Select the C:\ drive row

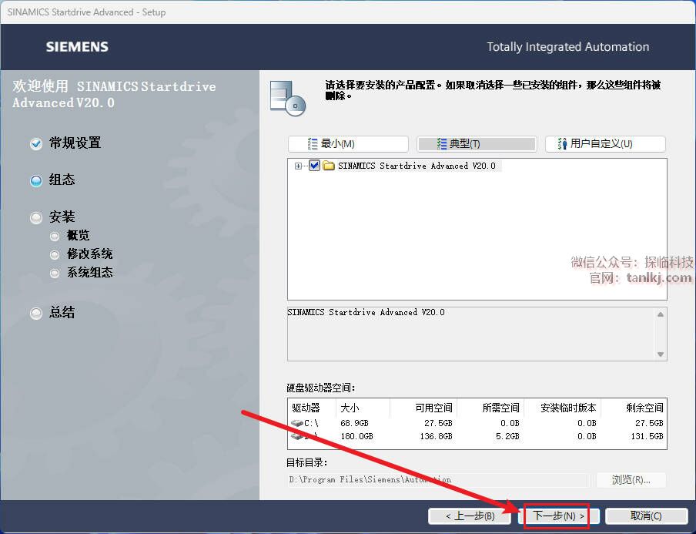(x=477, y=423)
